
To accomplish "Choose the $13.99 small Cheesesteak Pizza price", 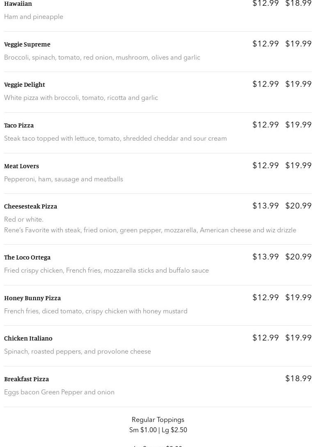I will coord(266,206).
